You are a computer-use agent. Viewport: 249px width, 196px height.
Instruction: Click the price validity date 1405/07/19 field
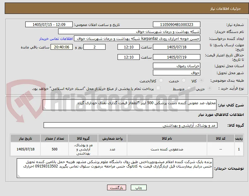(x=176, y=57)
